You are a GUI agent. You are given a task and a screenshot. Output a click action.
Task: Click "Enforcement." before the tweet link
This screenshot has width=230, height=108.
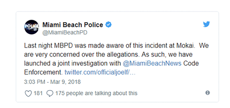[43, 72]
